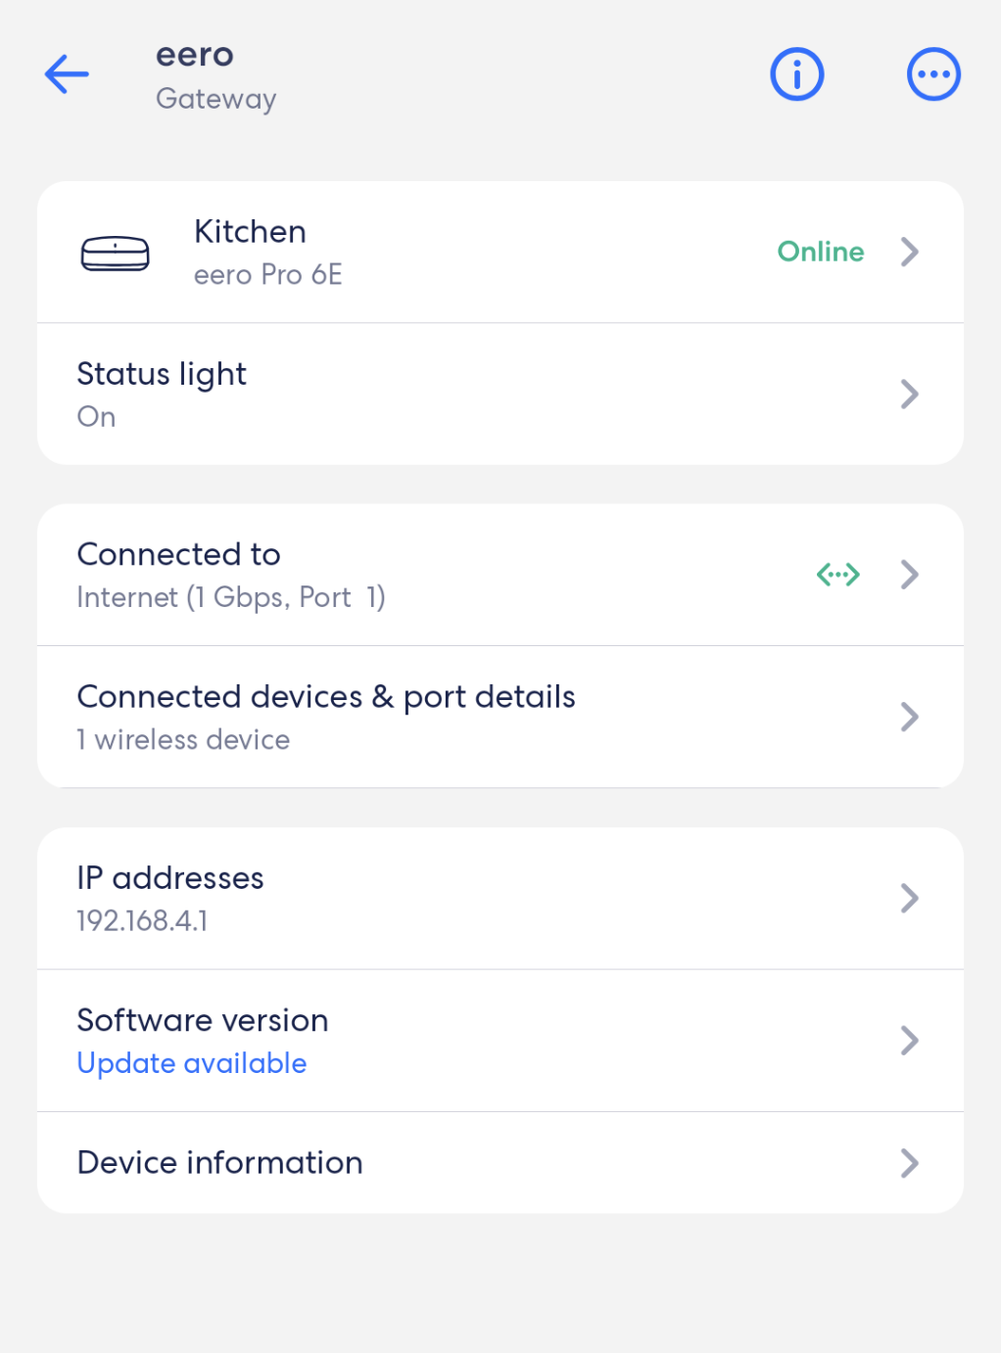Expand the IP addresses chevron
This screenshot has height=1353, width=1001.
click(910, 898)
